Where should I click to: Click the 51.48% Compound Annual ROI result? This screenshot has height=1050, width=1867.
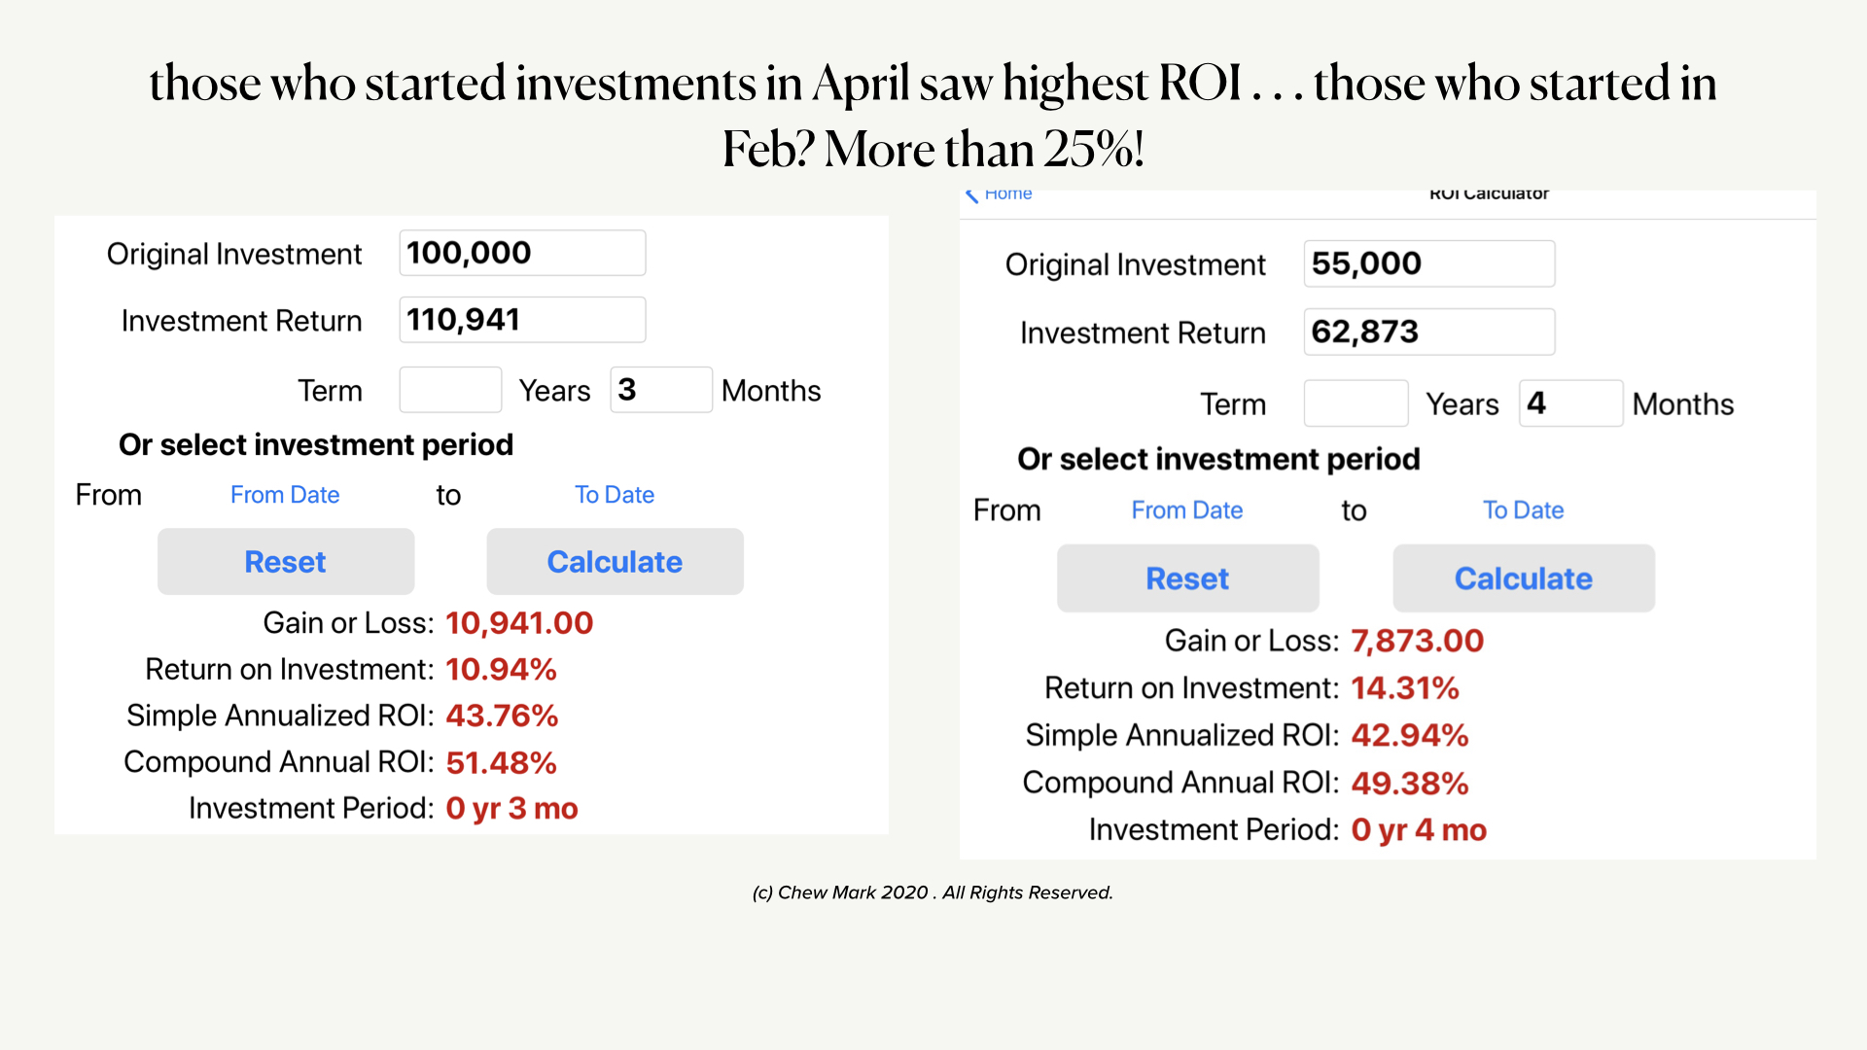pyautogui.click(x=501, y=762)
